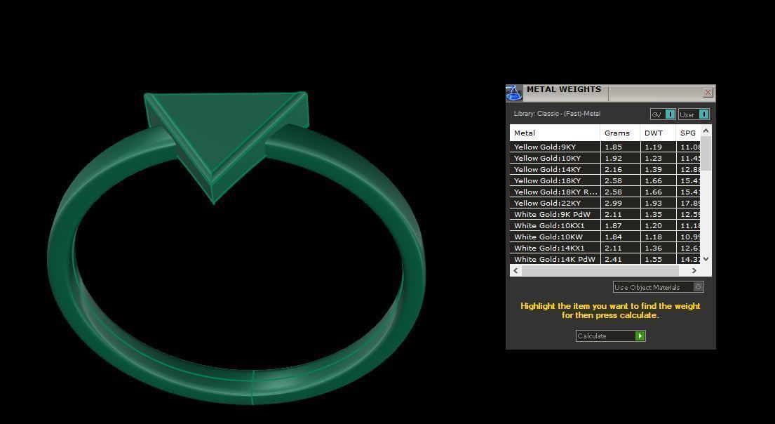
Task: Select the White Gold:10KW row
Action: (x=605, y=237)
